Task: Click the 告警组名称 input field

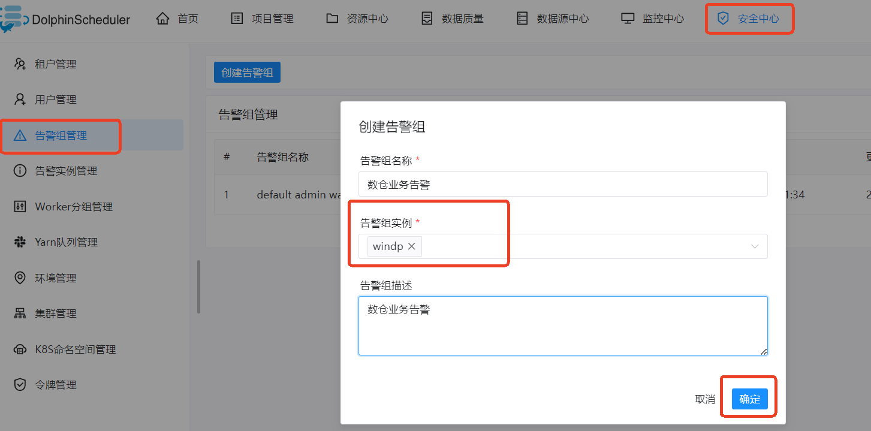Action: (563, 184)
